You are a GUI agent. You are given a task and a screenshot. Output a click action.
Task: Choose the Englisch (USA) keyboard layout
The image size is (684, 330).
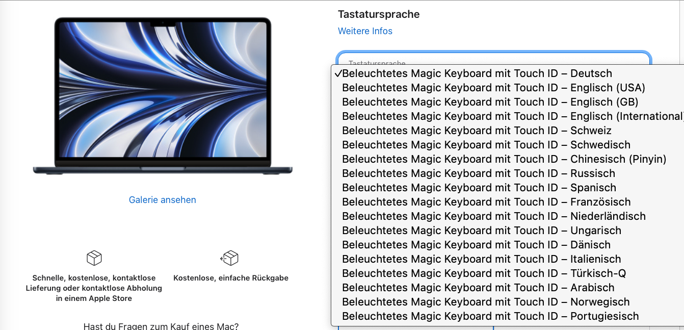[507, 88]
